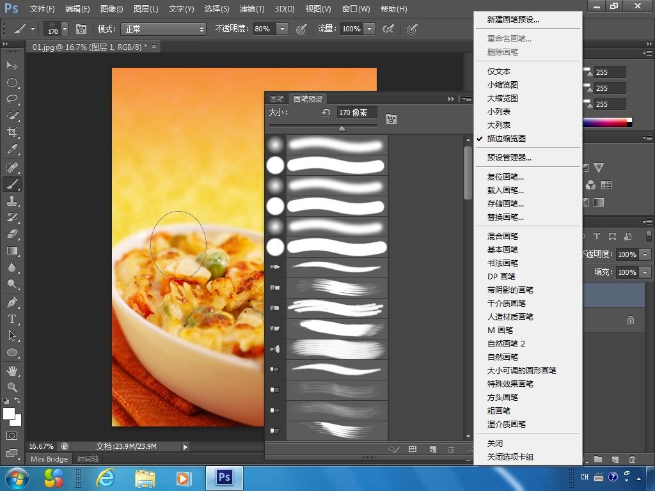Select the Lasso tool
655x491 pixels.
[12, 99]
